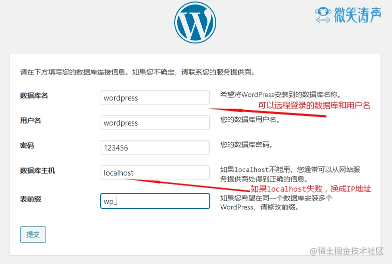392x264 pixels.
Task: Click the 密码 label
Action: coord(27,145)
